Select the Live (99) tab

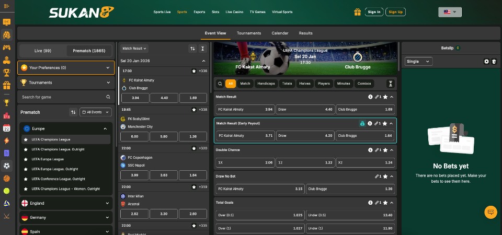pyautogui.click(x=43, y=51)
